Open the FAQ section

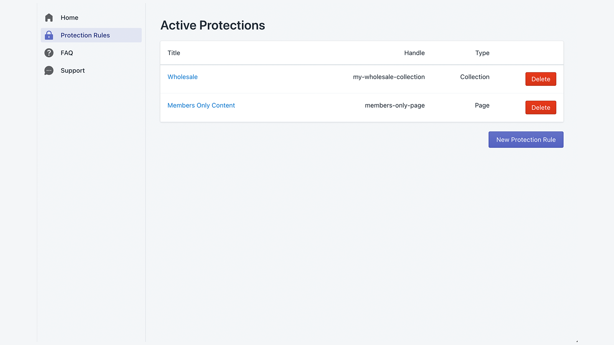coord(66,53)
